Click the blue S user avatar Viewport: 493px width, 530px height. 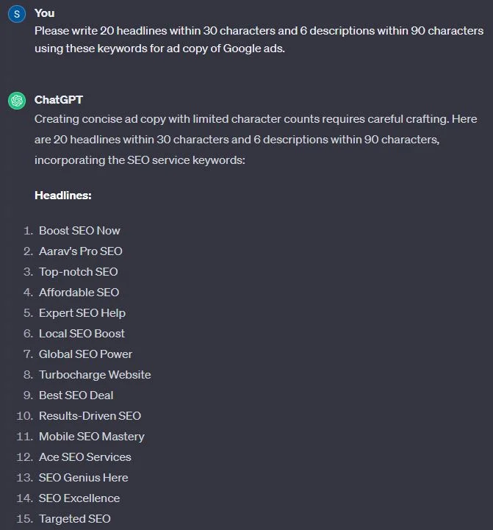(17, 14)
